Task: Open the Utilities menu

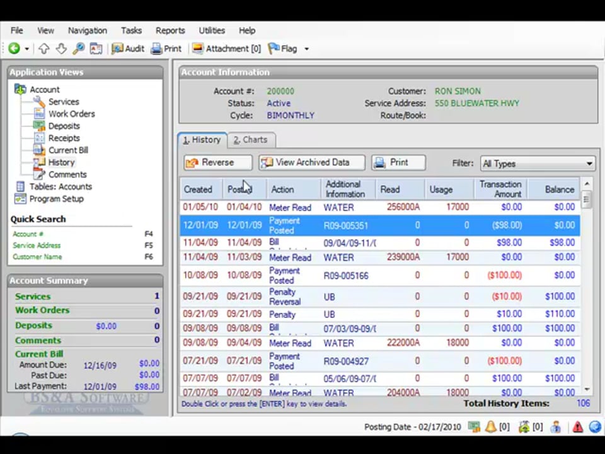Action: (212, 30)
